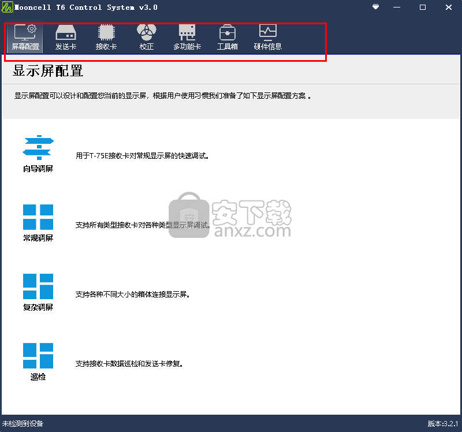Open the 屏幕配置 screen configuration tab

25,37
